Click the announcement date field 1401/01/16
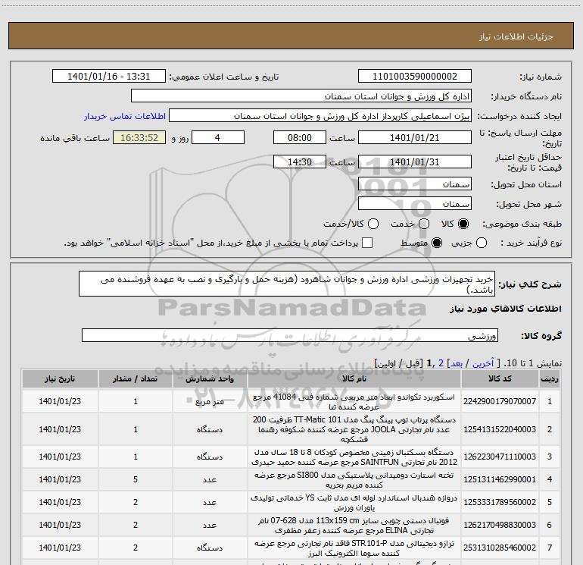Screen dimensions: 583x565 [x=109, y=76]
